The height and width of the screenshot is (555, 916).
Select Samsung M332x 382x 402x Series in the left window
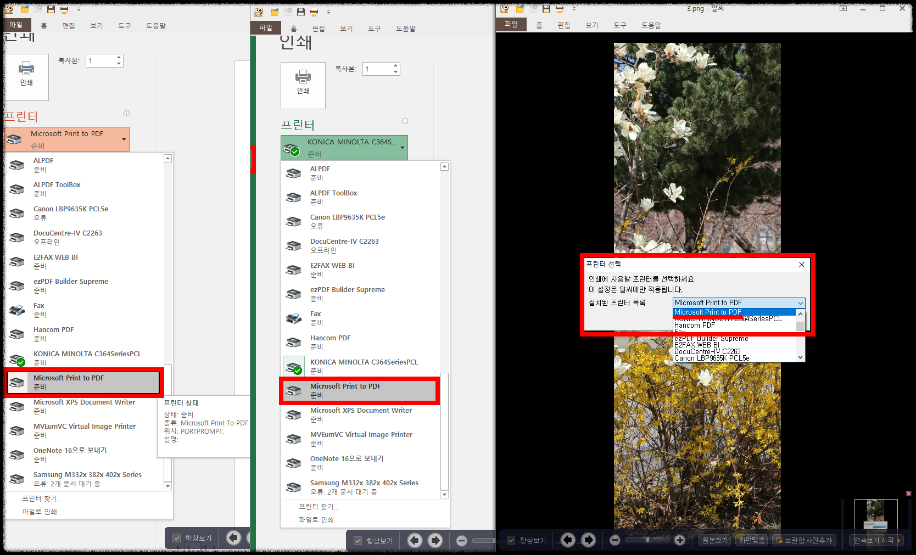pos(85,479)
